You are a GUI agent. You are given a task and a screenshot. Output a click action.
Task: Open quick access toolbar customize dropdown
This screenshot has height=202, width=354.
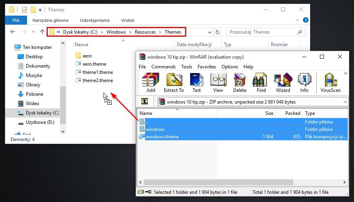40,10
